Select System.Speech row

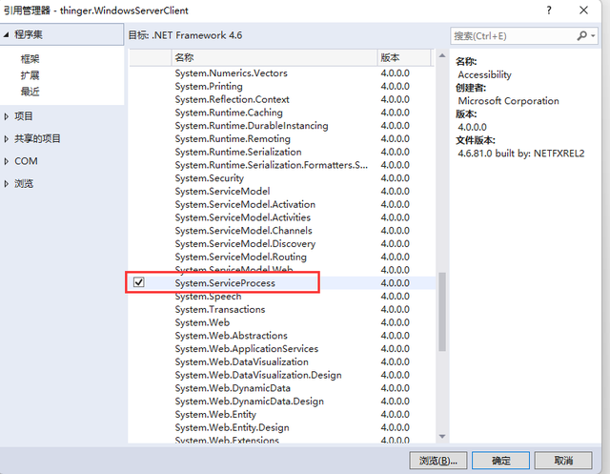coord(282,297)
